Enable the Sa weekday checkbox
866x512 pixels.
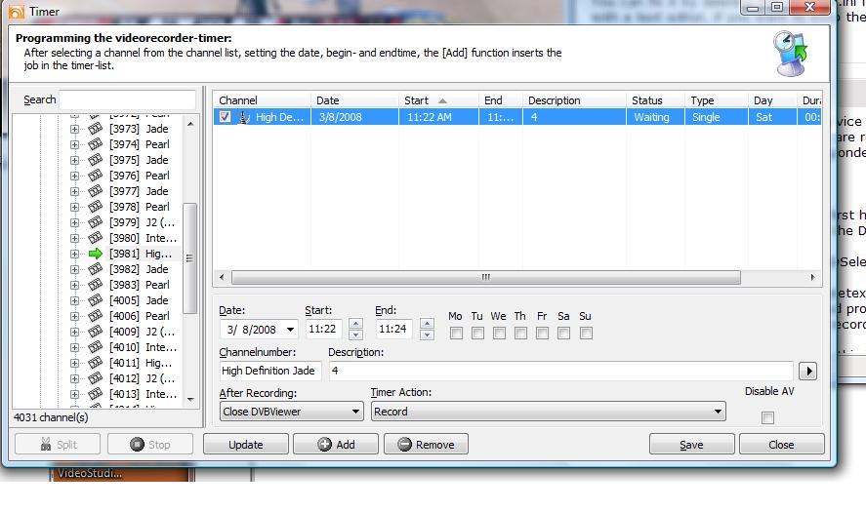[564, 334]
